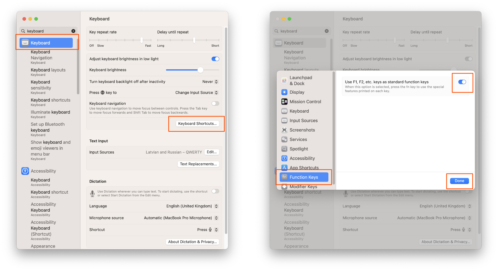Toggle F1, F2 standard function keys switch
The image size is (498, 271).
point(462,82)
